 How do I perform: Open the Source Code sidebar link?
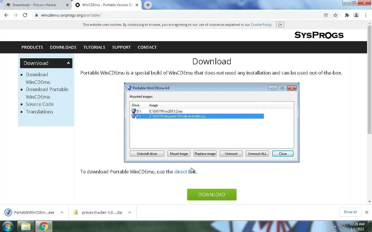pos(40,104)
